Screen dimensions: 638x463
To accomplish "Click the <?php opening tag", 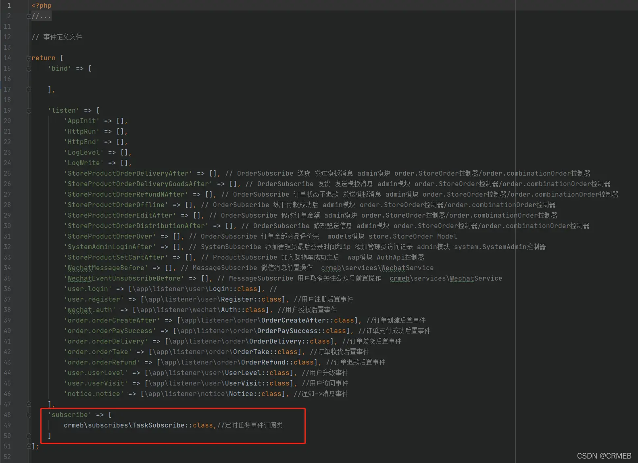I will pos(42,6).
